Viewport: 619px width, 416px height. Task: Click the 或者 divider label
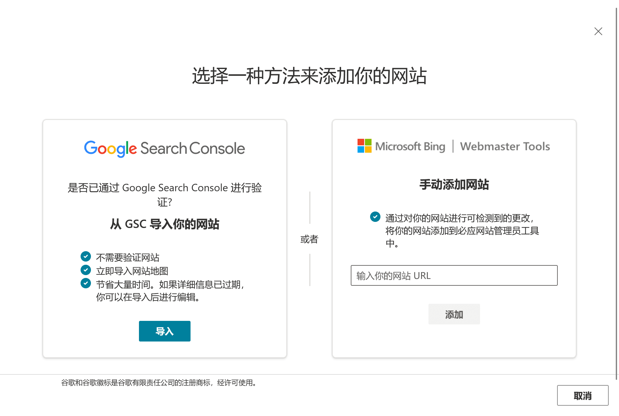[x=309, y=239]
